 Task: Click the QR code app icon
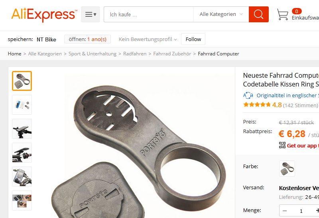[x=282, y=145]
